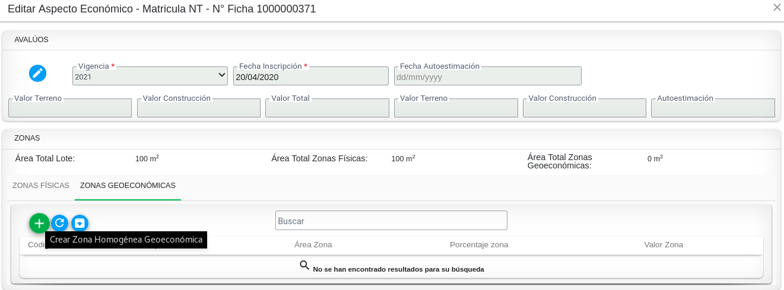Switch to the Zonas Físicas tab
784x290 pixels.
coord(41,186)
